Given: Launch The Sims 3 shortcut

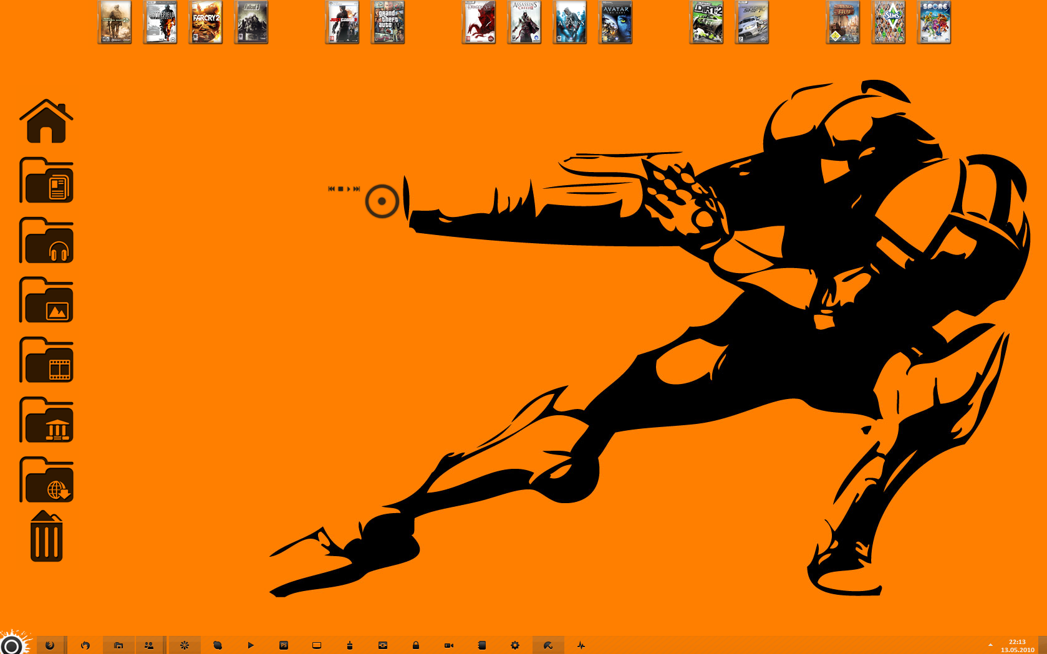Looking at the screenshot, I should pos(889,22).
